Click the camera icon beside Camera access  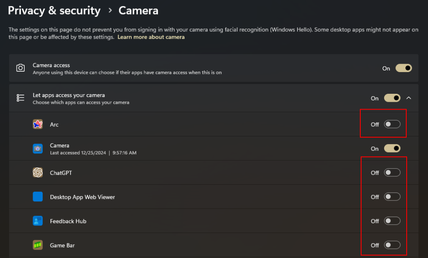click(x=20, y=68)
